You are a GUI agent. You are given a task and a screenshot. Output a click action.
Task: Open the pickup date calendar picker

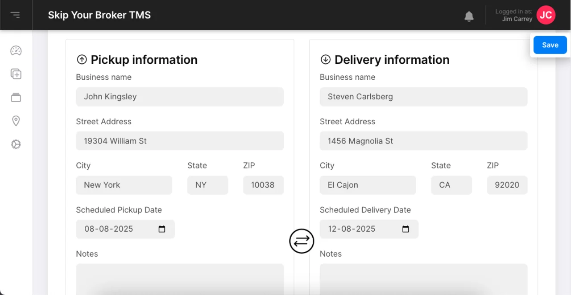(162, 229)
